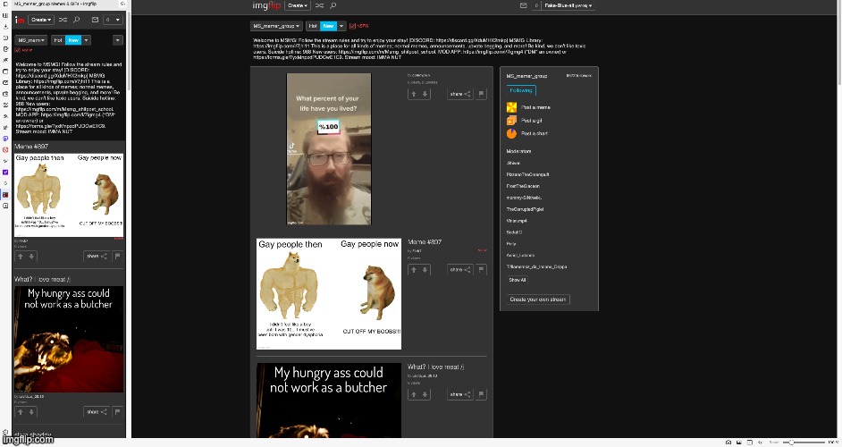
Task: Select Hot tab in left sidebar panel
Action: tap(58, 40)
